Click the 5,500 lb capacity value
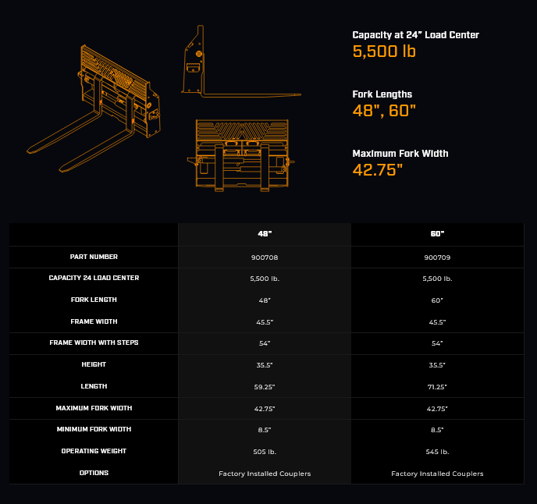The width and height of the screenshot is (537, 504). (384, 51)
